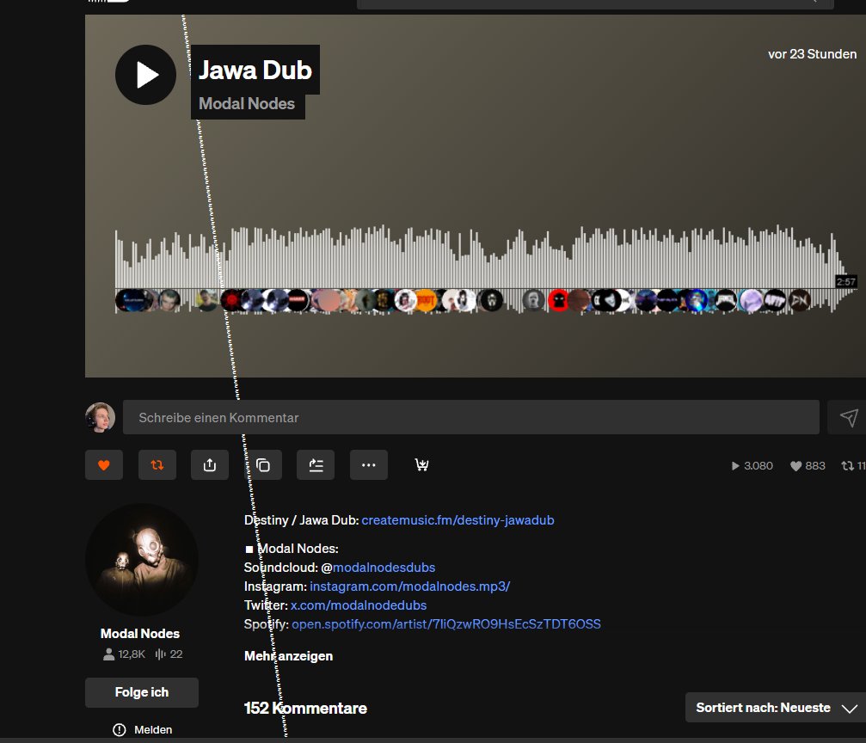
Task: Open Modal Nodes artist link under the title
Action: pos(247,103)
